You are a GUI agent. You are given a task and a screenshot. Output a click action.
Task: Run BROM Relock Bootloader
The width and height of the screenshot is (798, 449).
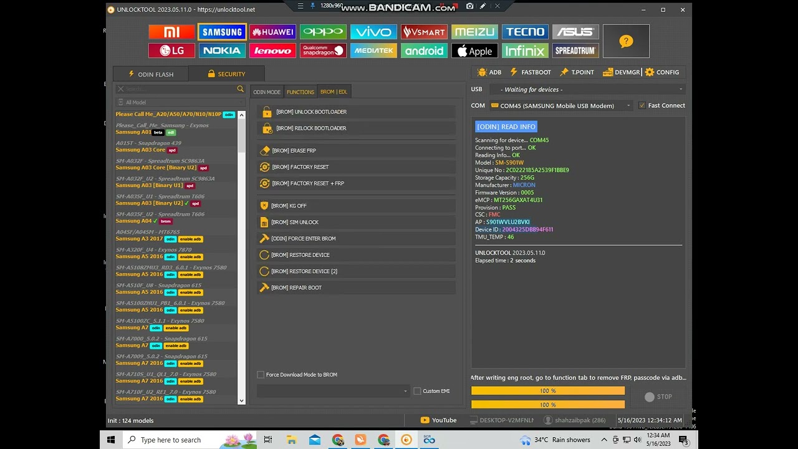point(356,128)
